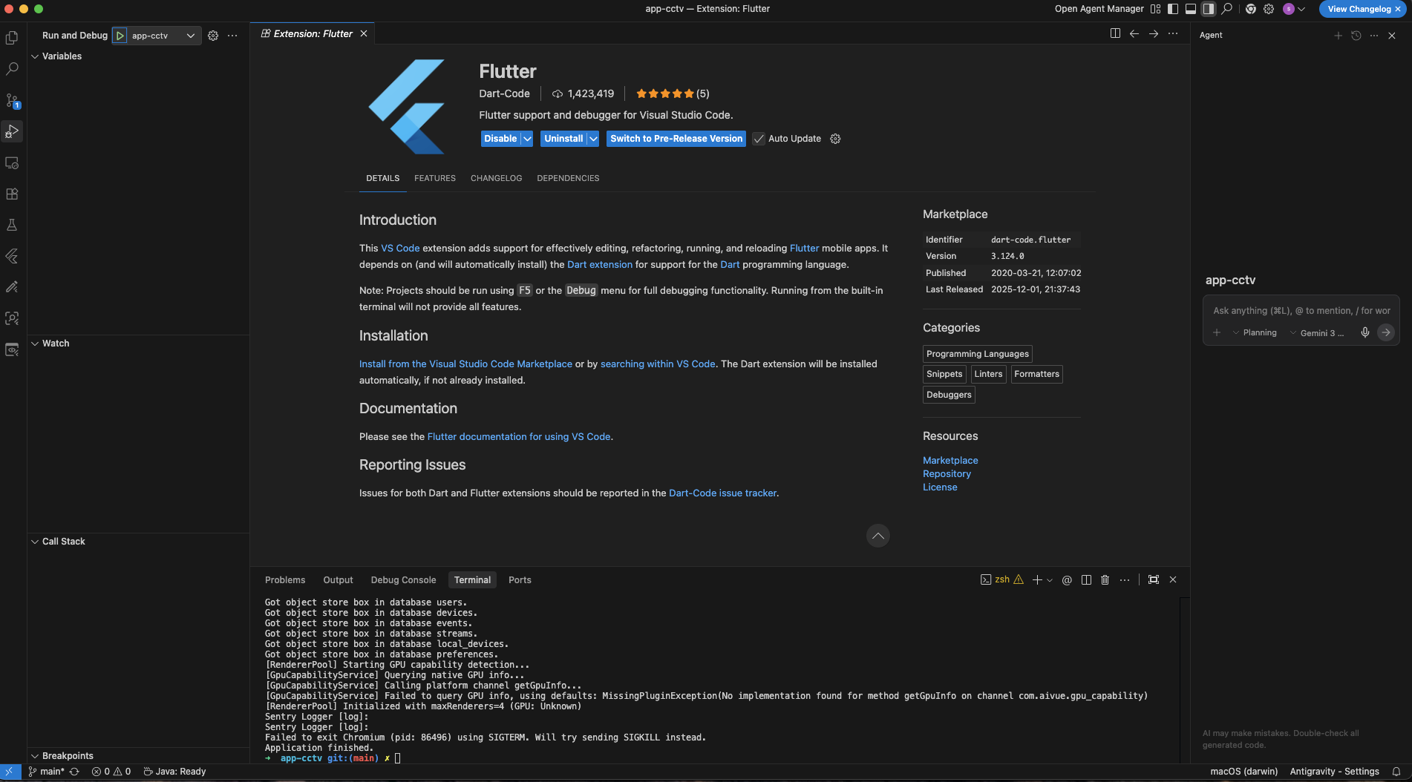Add a new terminal with plus icon
1412x782 pixels.
pyautogui.click(x=1037, y=580)
